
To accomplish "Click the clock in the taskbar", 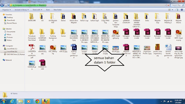I will (178, 101).
